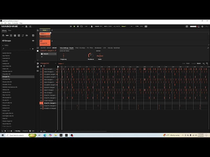Click the browser preview volume slider

[x=10, y=131]
